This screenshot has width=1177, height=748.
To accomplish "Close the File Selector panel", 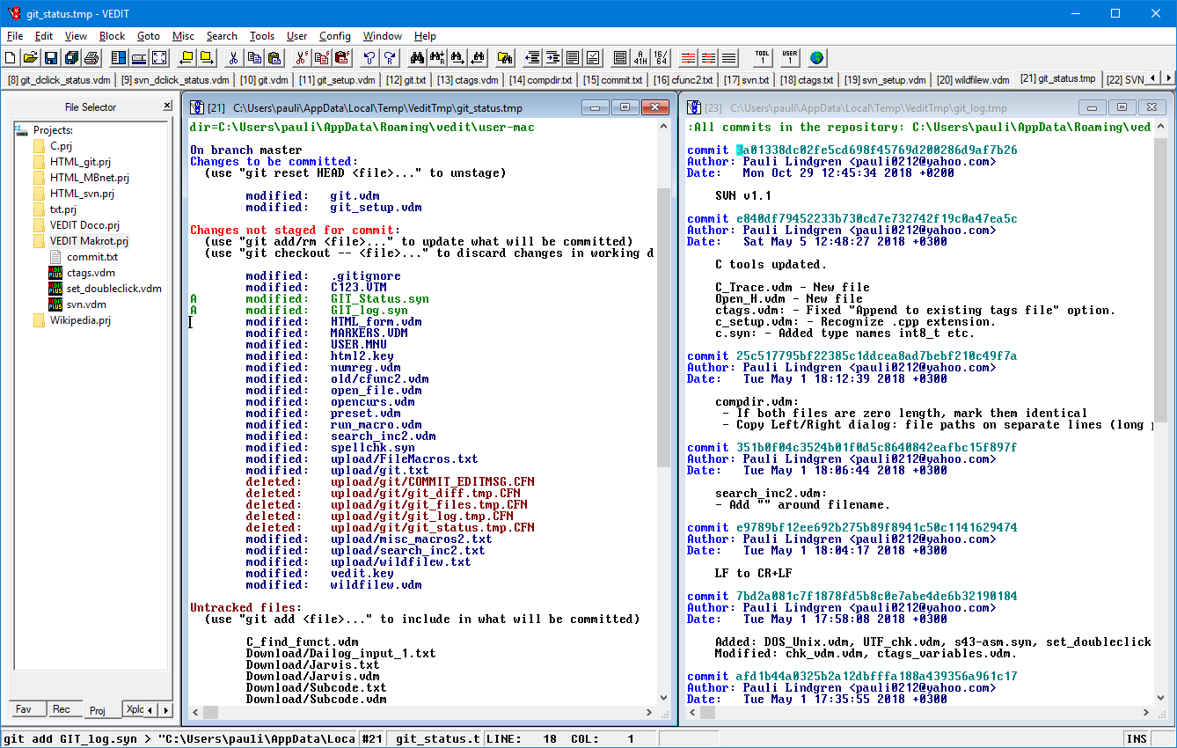I will click(167, 106).
